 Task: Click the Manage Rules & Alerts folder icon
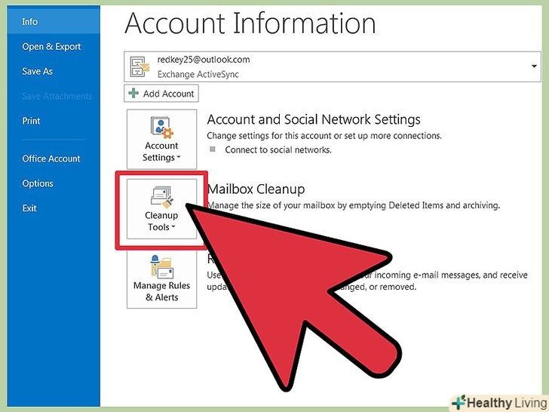[x=161, y=267]
